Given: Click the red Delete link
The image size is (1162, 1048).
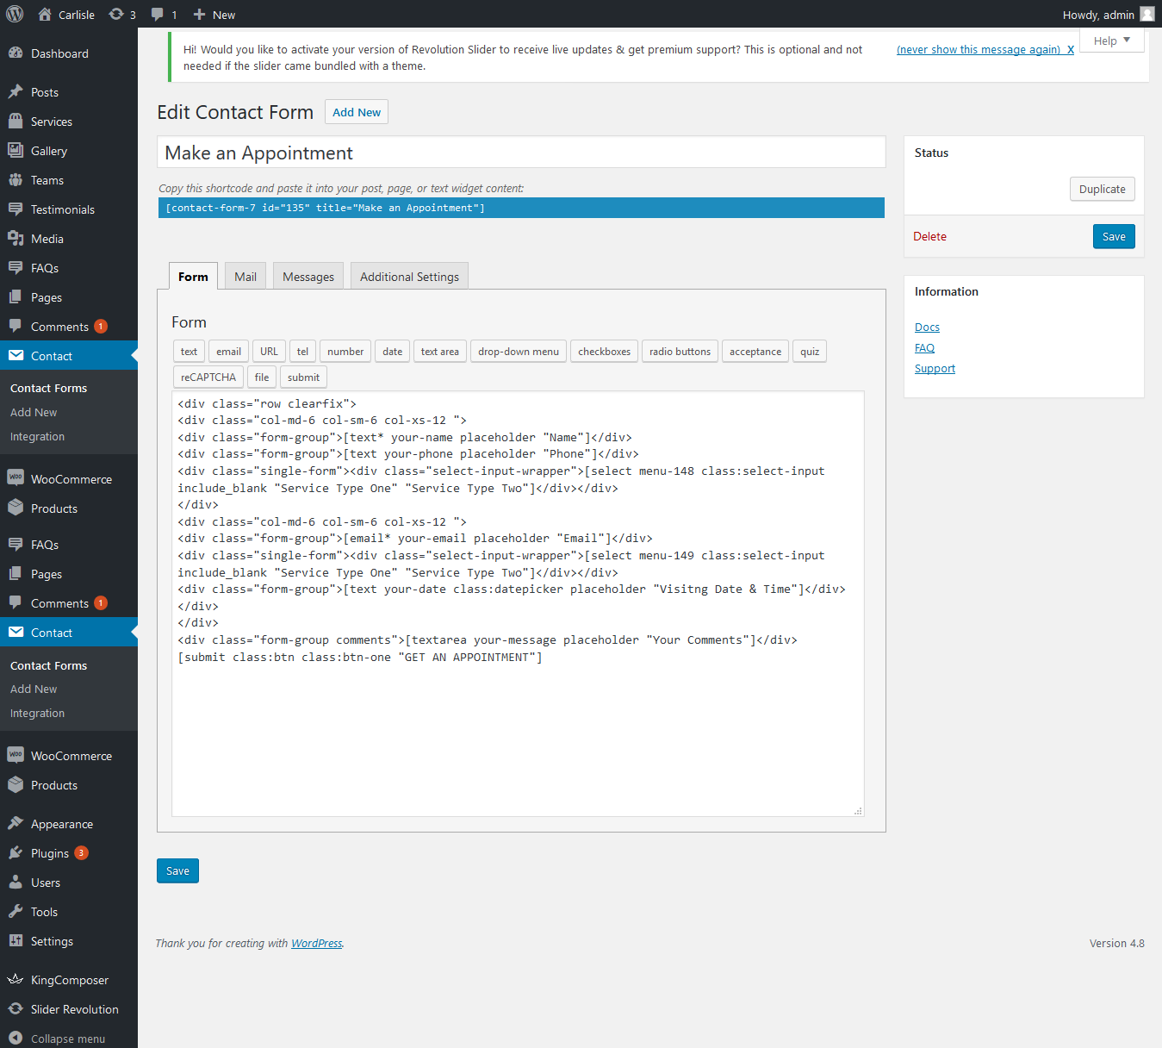Looking at the screenshot, I should pos(929,237).
